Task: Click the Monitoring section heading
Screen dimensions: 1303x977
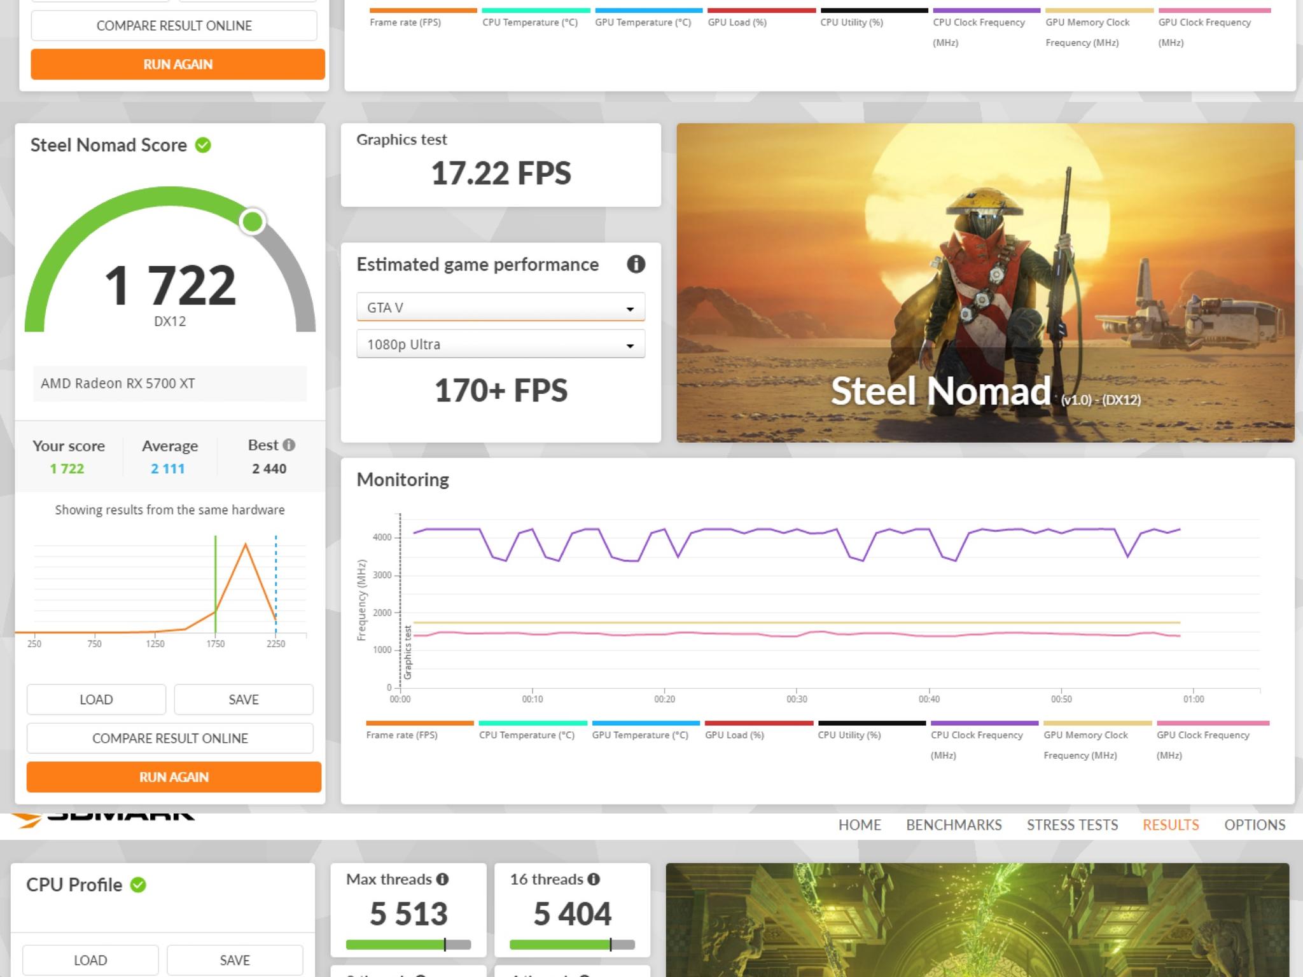Action: click(x=403, y=480)
